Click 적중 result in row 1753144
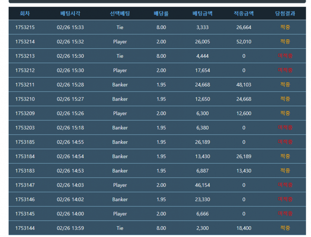This screenshot has height=237, width=311. tap(285, 228)
